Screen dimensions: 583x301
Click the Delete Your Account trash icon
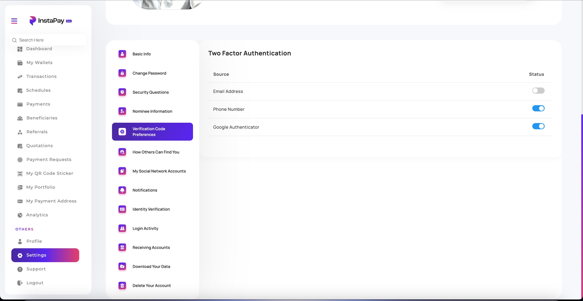(x=122, y=286)
